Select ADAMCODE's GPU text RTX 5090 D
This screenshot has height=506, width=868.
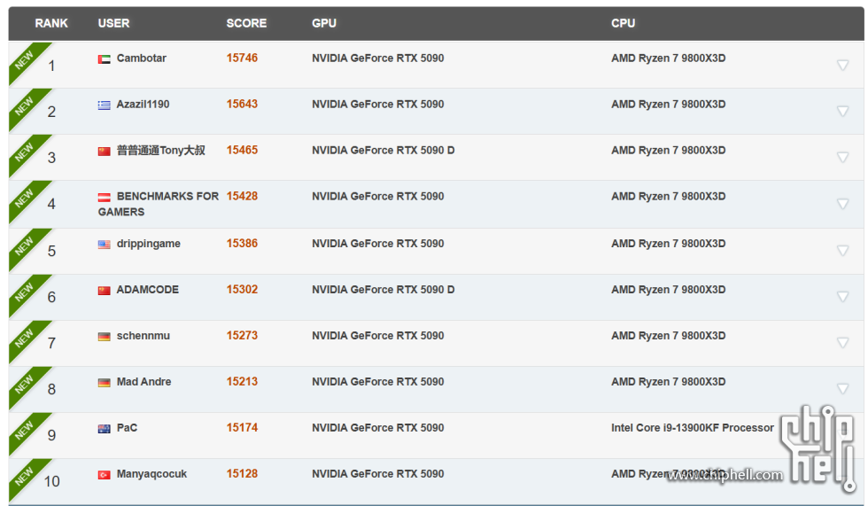[x=383, y=290]
